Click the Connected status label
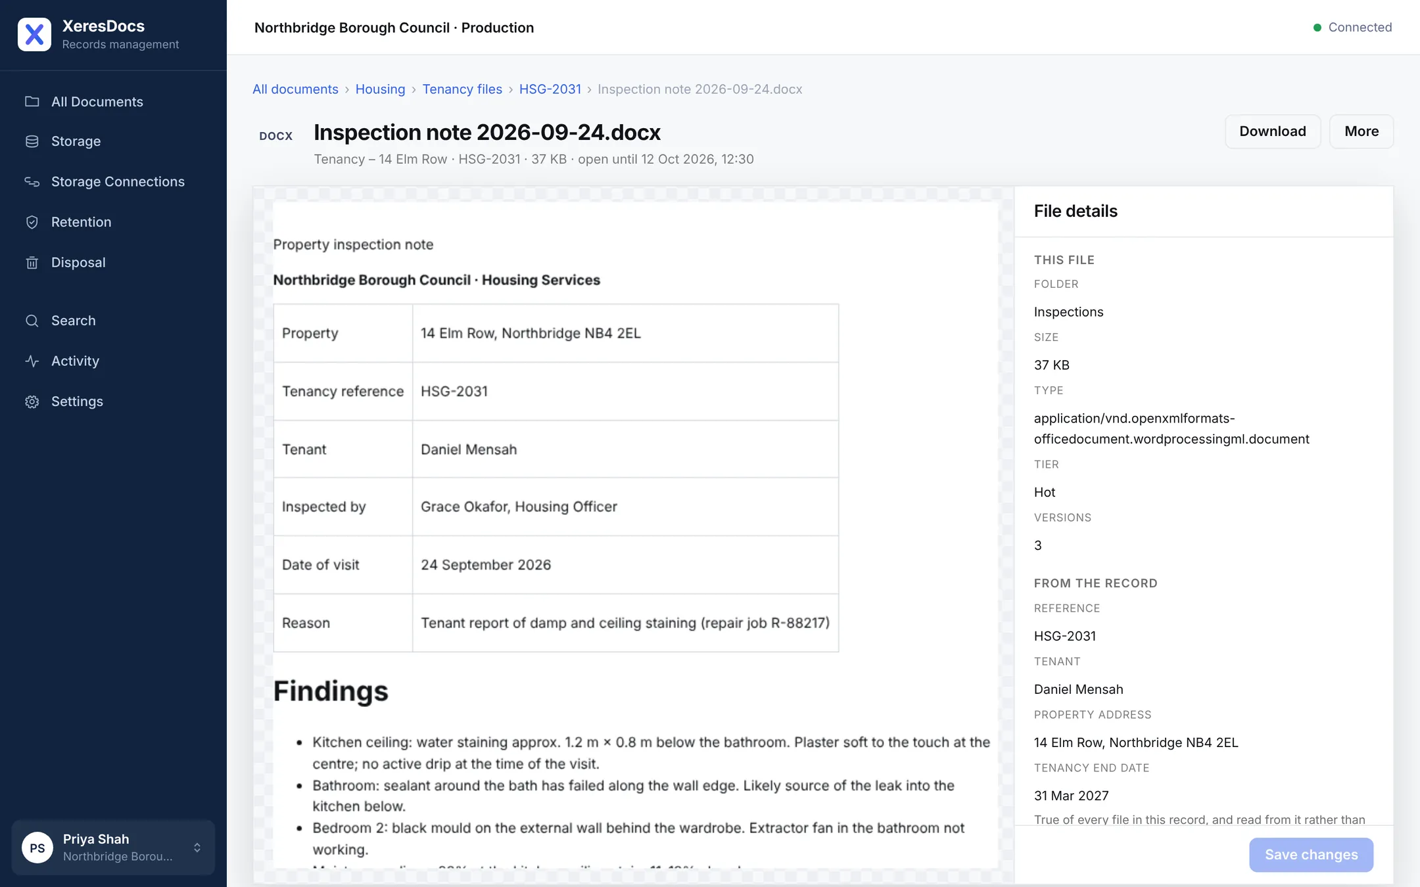 click(1360, 28)
